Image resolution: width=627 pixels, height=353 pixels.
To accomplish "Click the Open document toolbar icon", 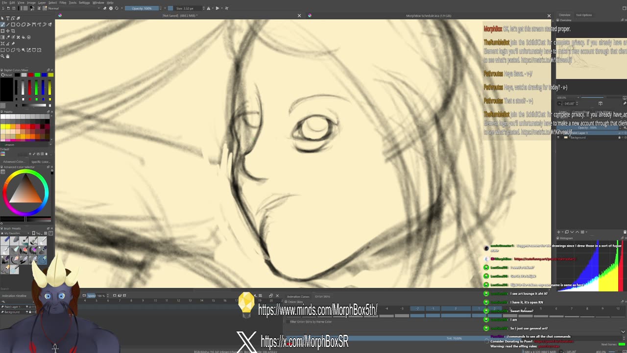I will 8,8.
